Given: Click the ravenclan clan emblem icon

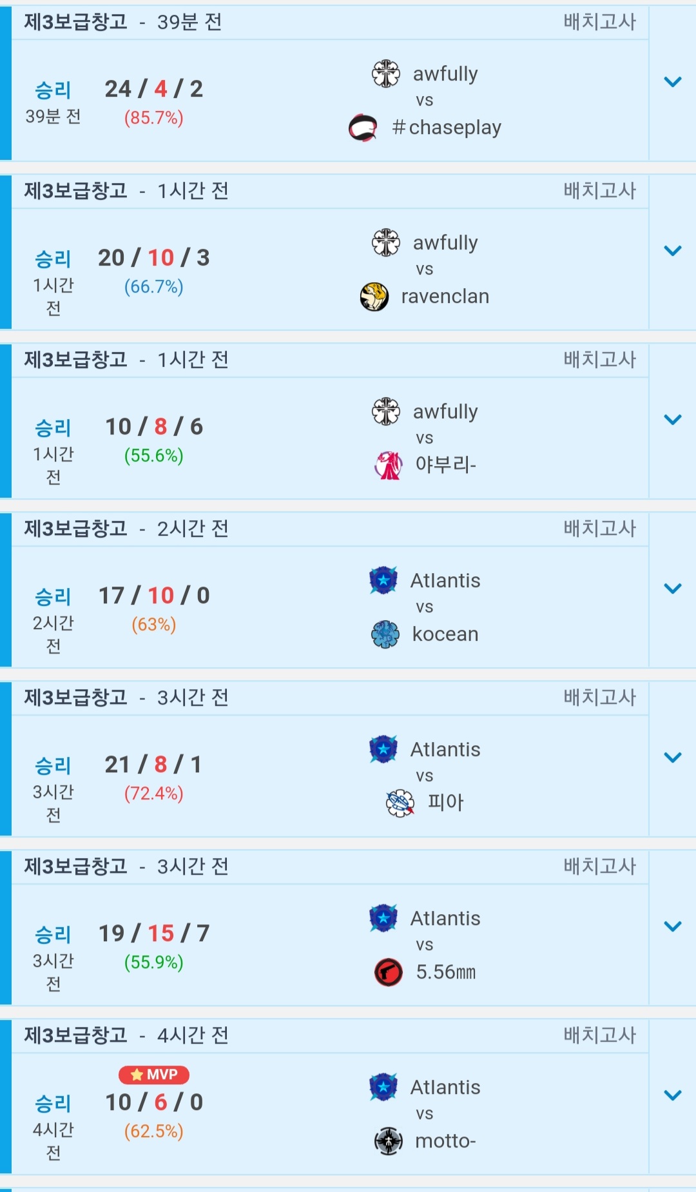Looking at the screenshot, I should pos(374,297).
